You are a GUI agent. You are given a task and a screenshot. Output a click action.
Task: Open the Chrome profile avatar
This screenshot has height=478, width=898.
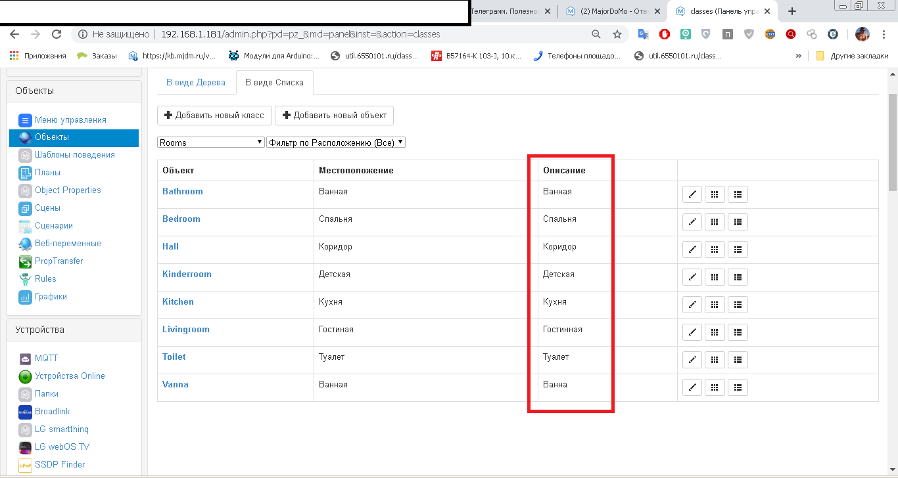pos(863,34)
